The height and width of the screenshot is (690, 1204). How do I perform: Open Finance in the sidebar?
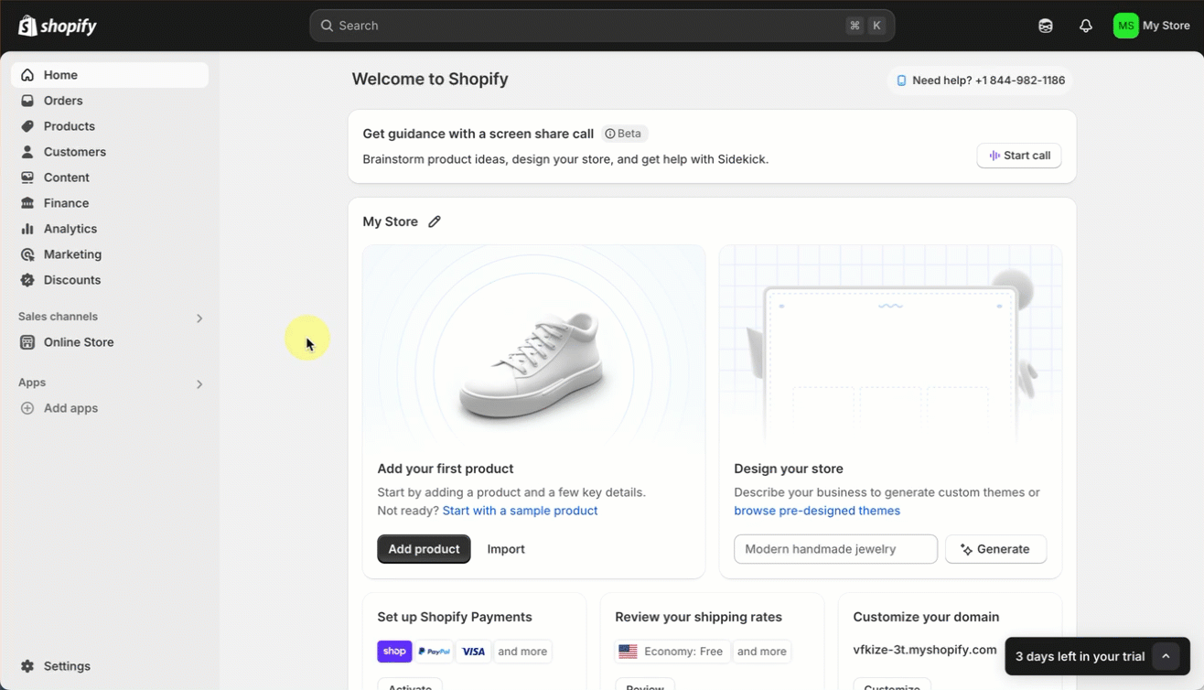click(x=110, y=203)
